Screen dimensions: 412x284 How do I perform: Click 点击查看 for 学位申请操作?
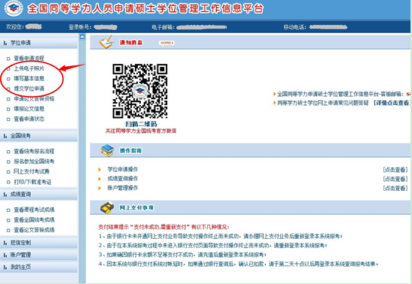395,170
